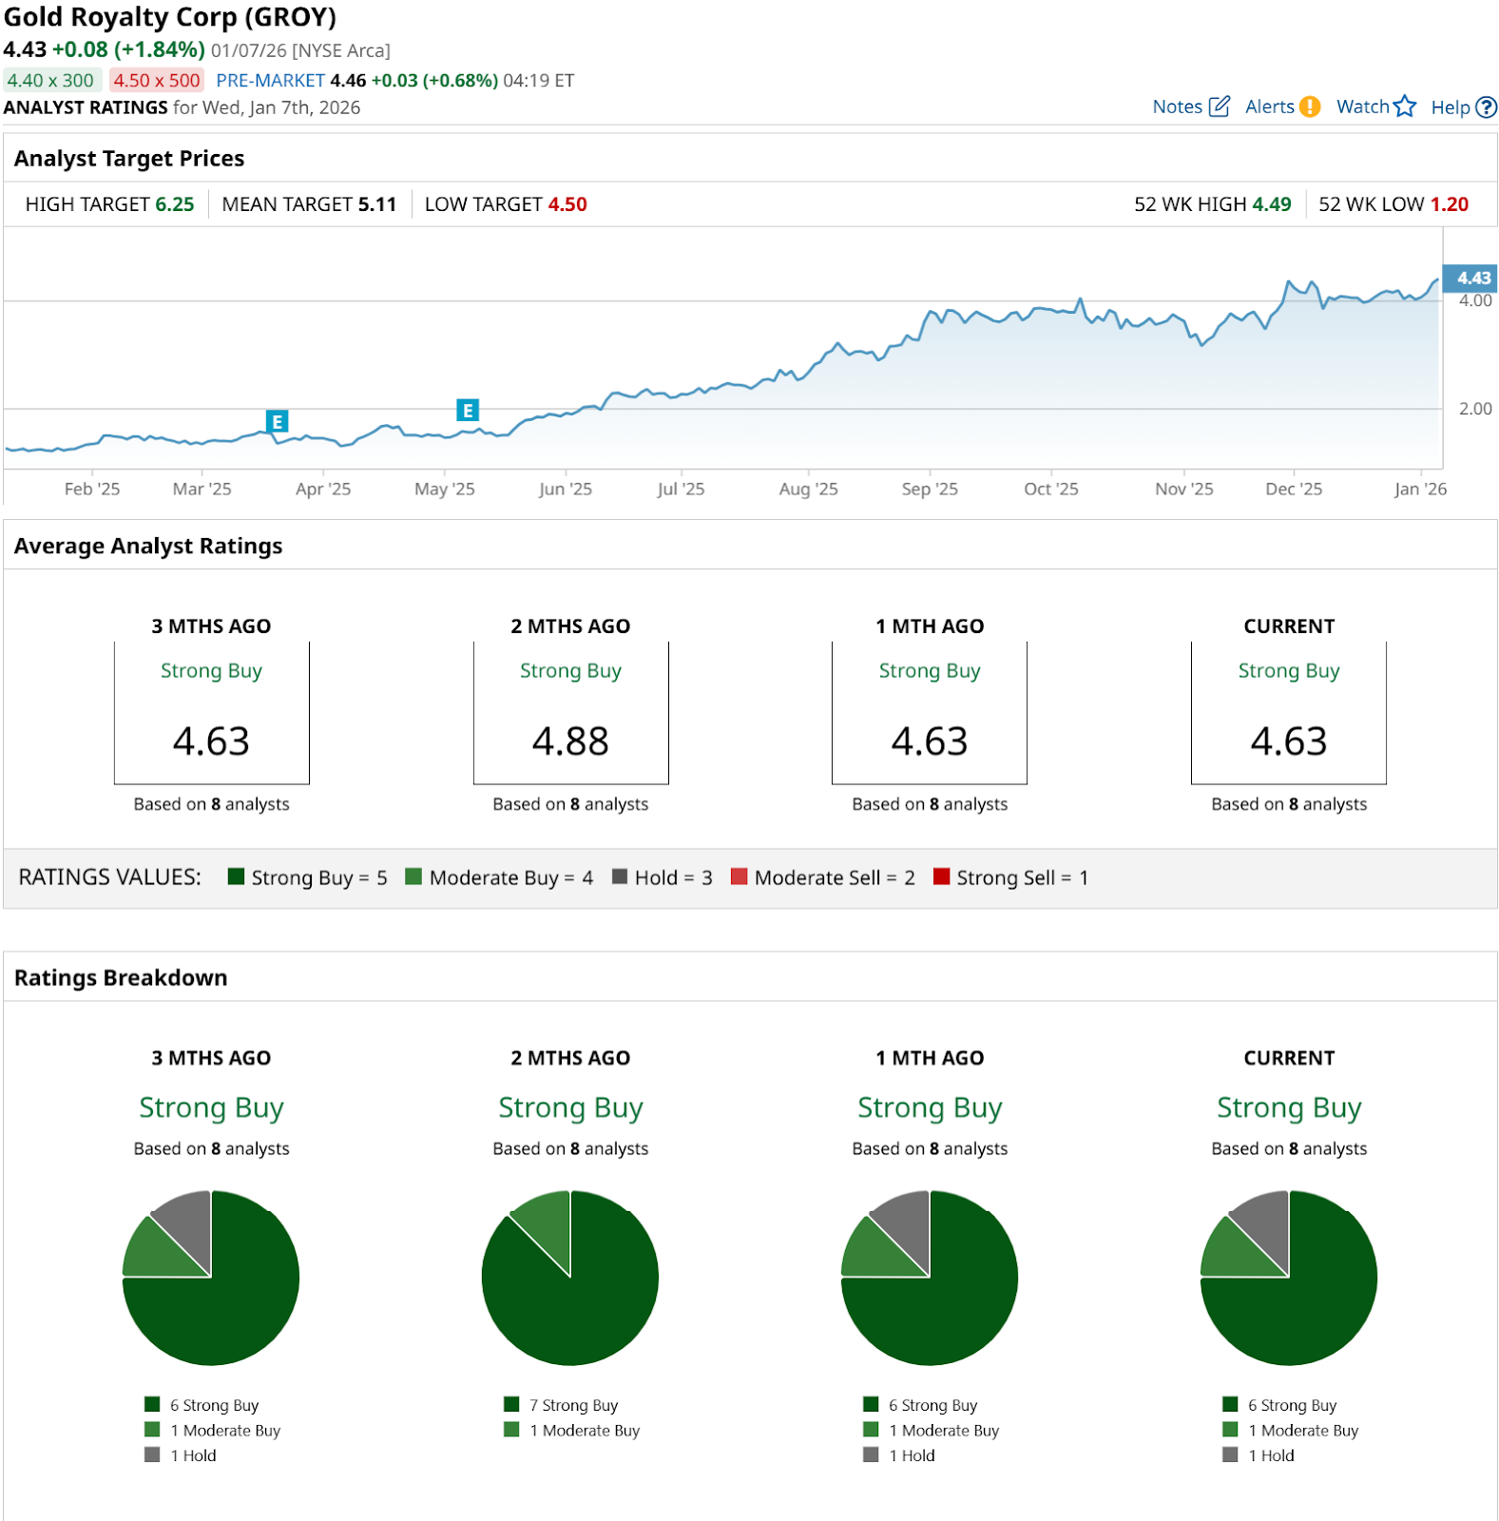Viewport: 1499px width, 1521px height.
Task: Click the blue 4.43 price tag on chart
Action: tap(1470, 278)
